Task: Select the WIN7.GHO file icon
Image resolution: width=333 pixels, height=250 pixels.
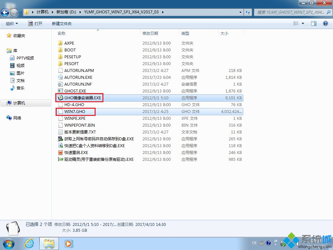Action: click(x=60, y=111)
